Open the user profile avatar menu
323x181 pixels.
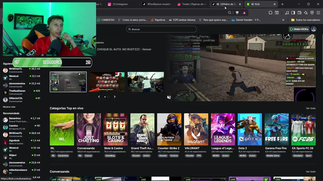313,29
